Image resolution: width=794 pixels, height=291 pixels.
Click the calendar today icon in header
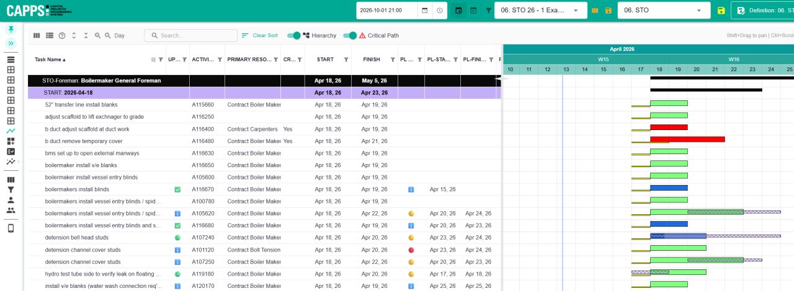pos(459,11)
